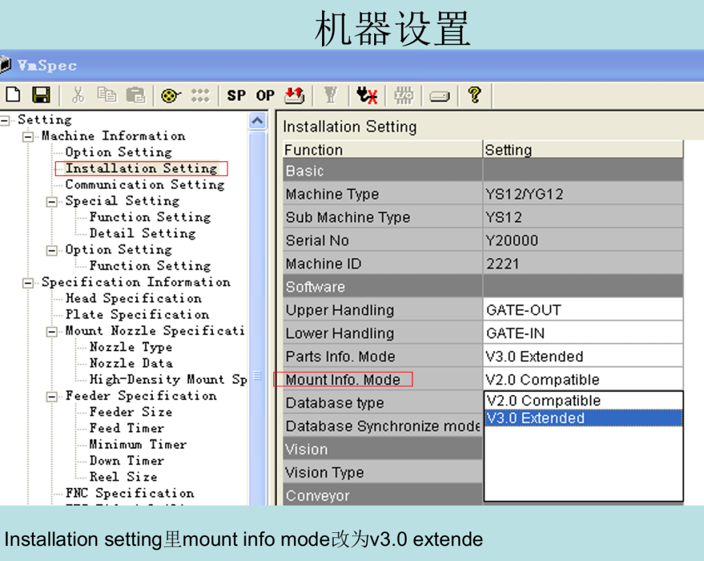Click the upload tray with red arrows icon
Image resolution: width=704 pixels, height=561 pixels.
pyautogui.click(x=295, y=95)
